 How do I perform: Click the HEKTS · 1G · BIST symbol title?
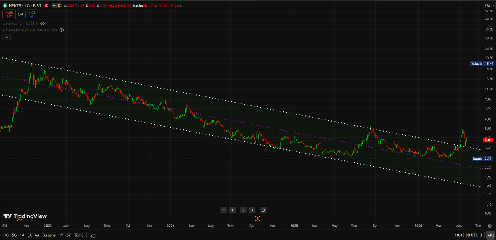[25, 6]
